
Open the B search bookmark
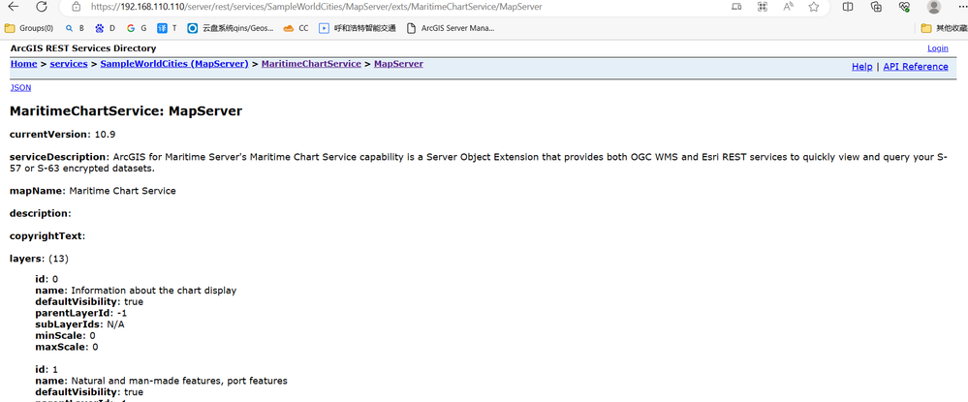(75, 28)
